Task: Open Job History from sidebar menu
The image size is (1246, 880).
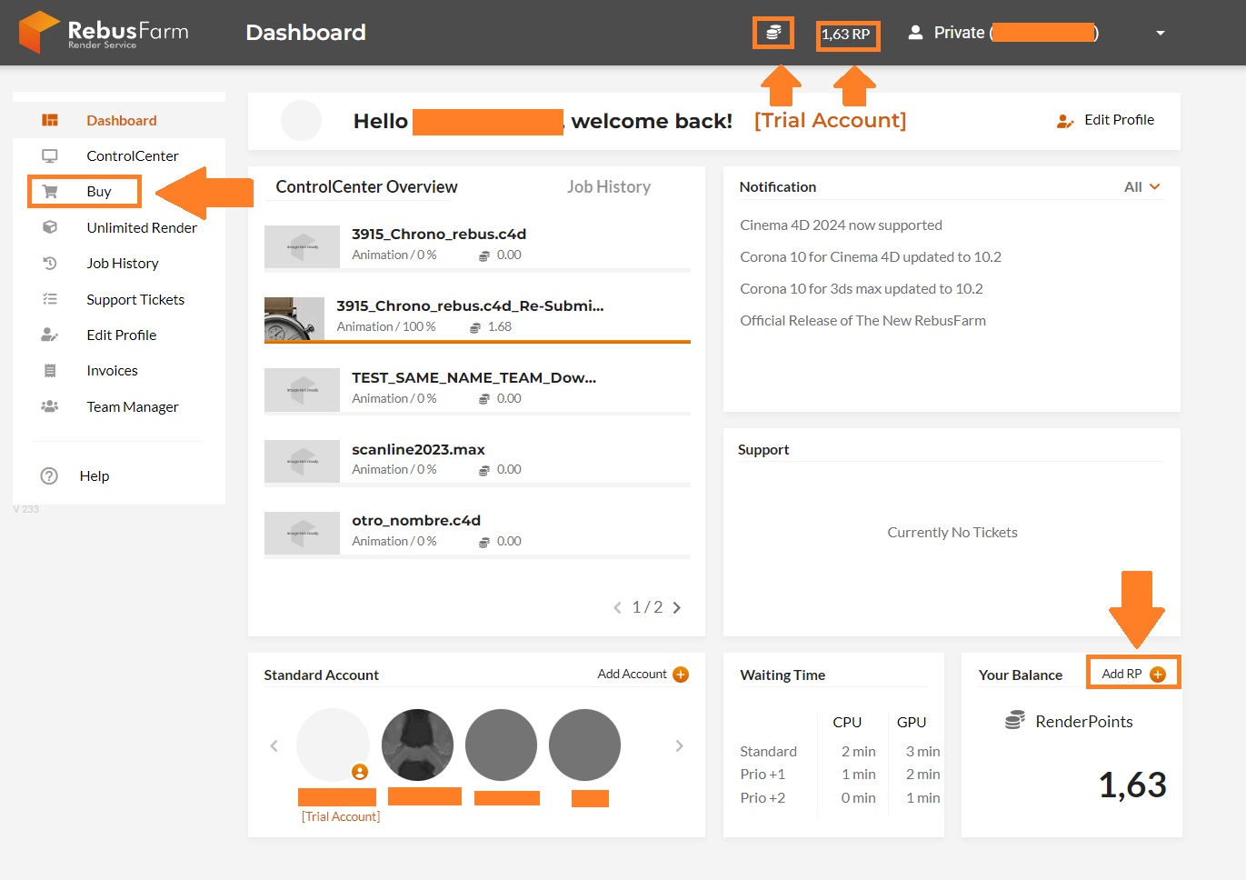Action: coord(123,263)
